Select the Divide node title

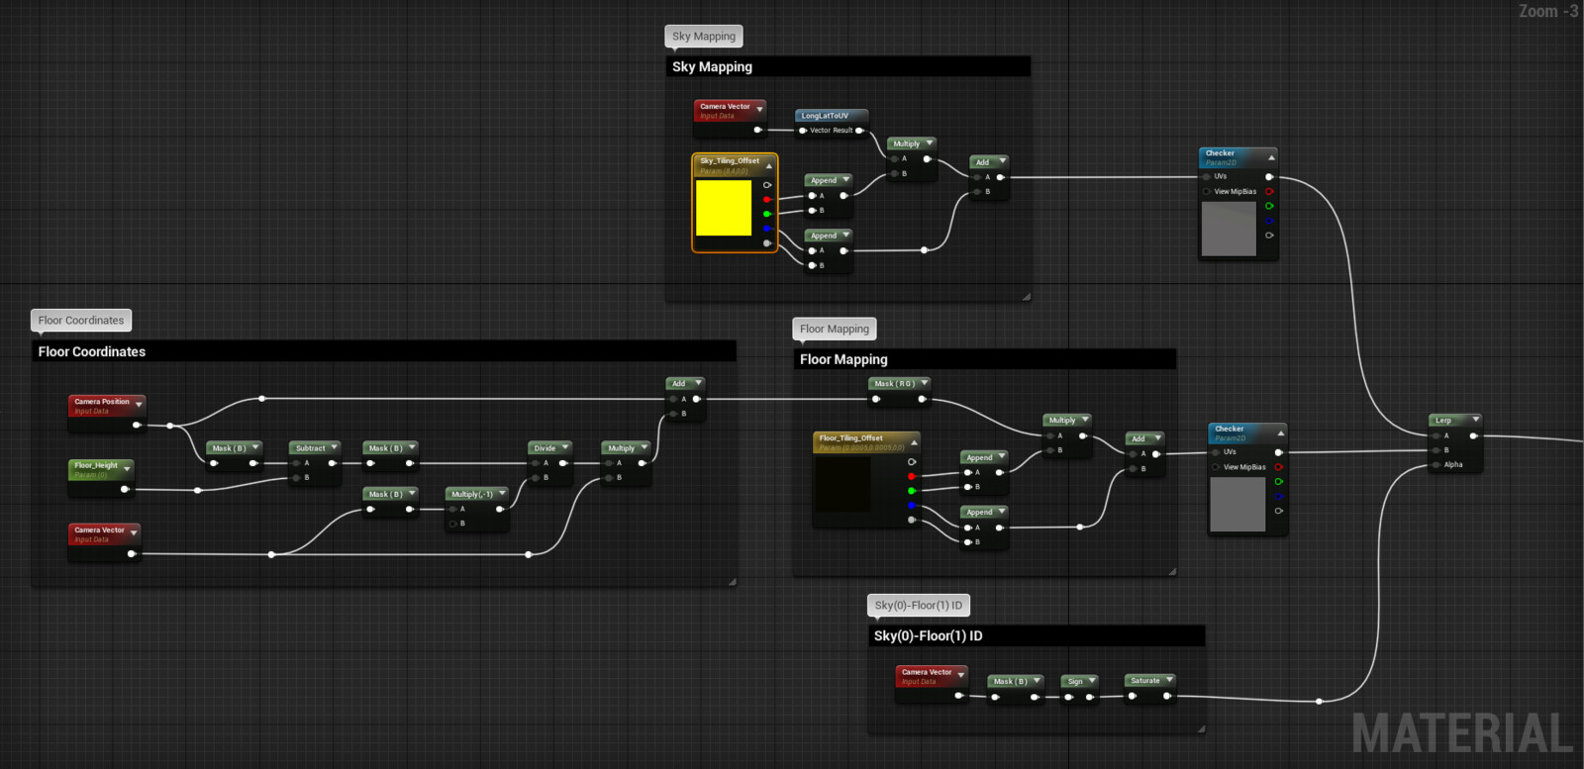click(x=545, y=448)
